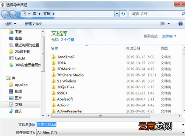This screenshot has height=136, width=185.
Task: Click the Forward navigation arrow button
Action: pos(13,14)
